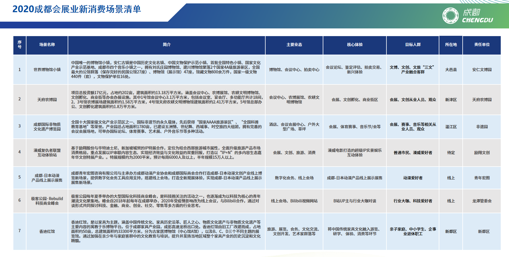Select the cell 会展、文创从业人员、观众
This screenshot has height=257, width=509.
[x=413, y=100]
